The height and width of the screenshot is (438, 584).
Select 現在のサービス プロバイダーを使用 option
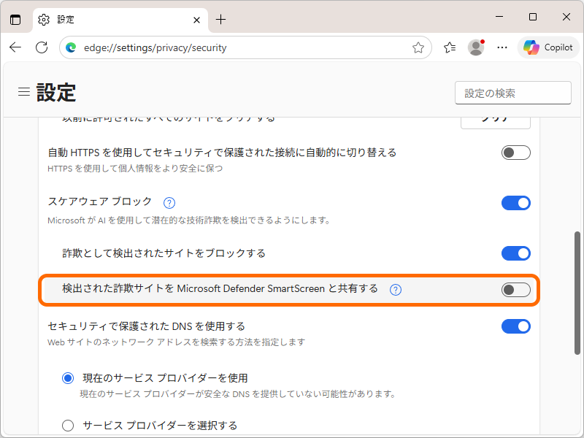[x=68, y=377]
